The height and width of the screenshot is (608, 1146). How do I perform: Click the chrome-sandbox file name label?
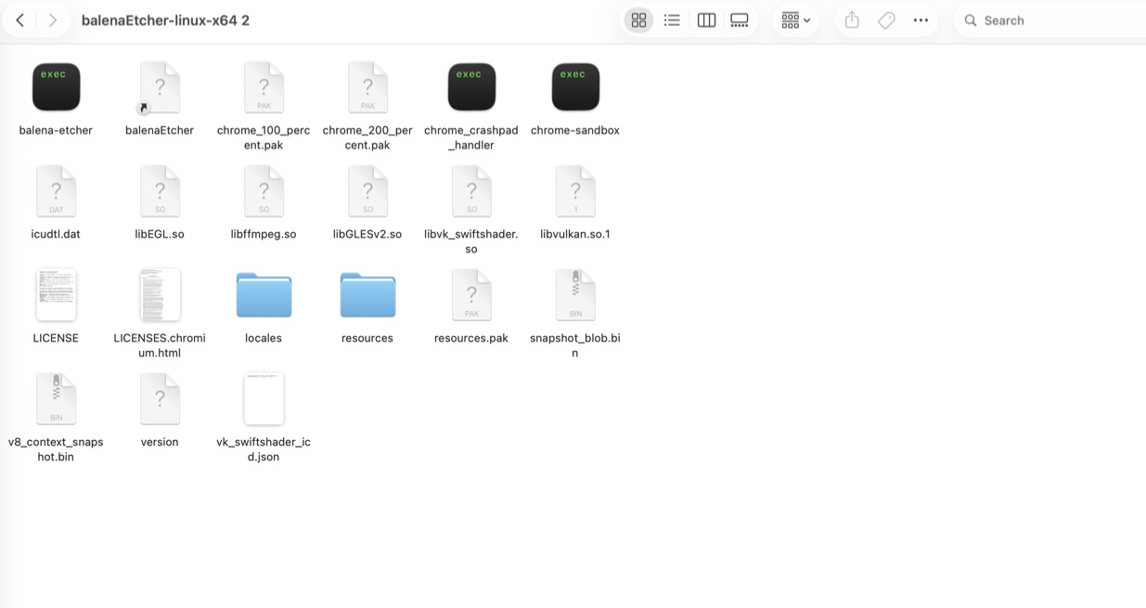[575, 130]
